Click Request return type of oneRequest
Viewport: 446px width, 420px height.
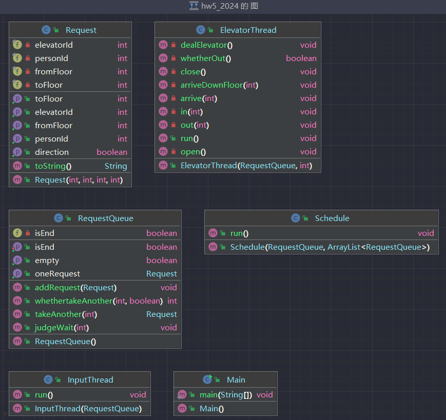[x=161, y=274]
